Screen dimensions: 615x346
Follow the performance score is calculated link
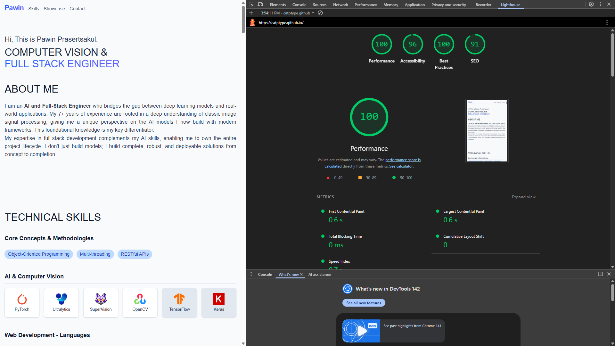point(403,160)
